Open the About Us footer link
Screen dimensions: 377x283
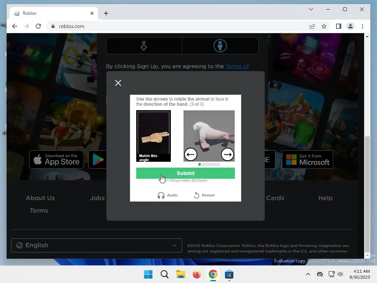point(40,198)
